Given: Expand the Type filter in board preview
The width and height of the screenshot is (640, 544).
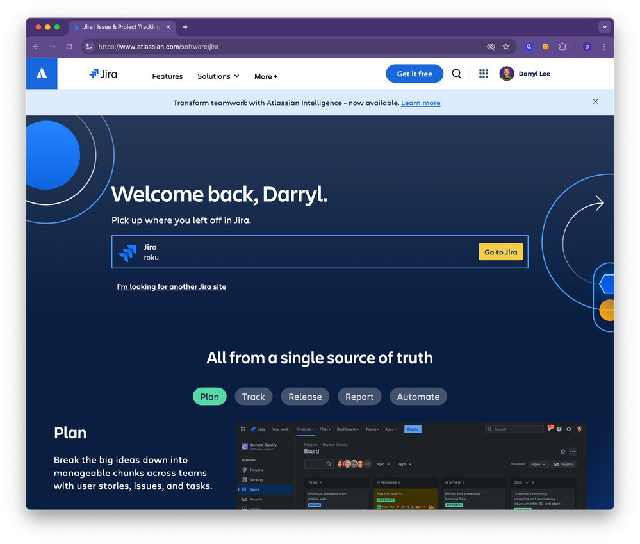Looking at the screenshot, I should 404,464.
